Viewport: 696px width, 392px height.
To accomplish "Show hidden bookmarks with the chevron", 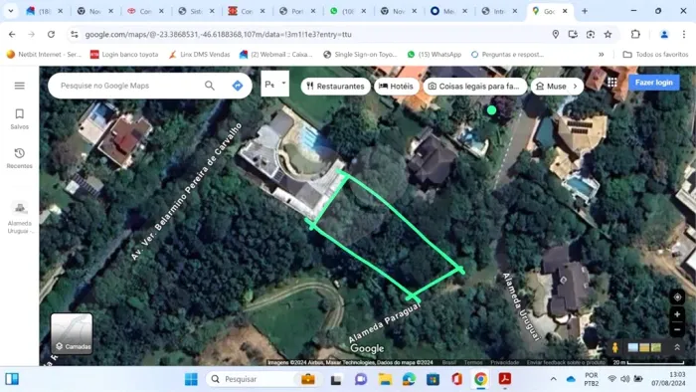I will (601, 54).
